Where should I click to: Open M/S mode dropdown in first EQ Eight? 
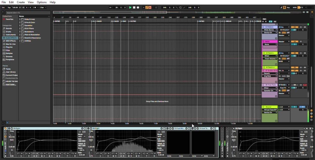point(82,136)
